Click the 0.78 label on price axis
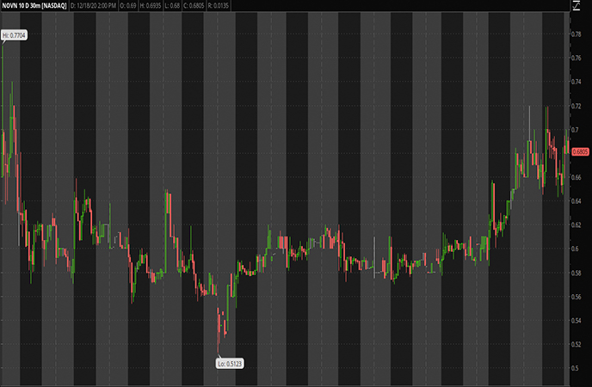Image resolution: width=592 pixels, height=387 pixels. point(577,34)
